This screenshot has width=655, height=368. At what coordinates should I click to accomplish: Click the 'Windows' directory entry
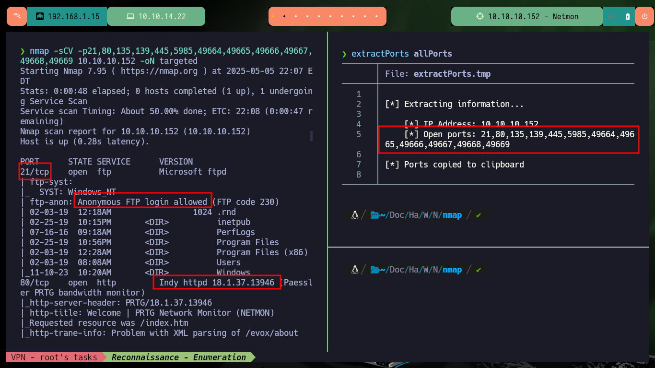coord(234,273)
